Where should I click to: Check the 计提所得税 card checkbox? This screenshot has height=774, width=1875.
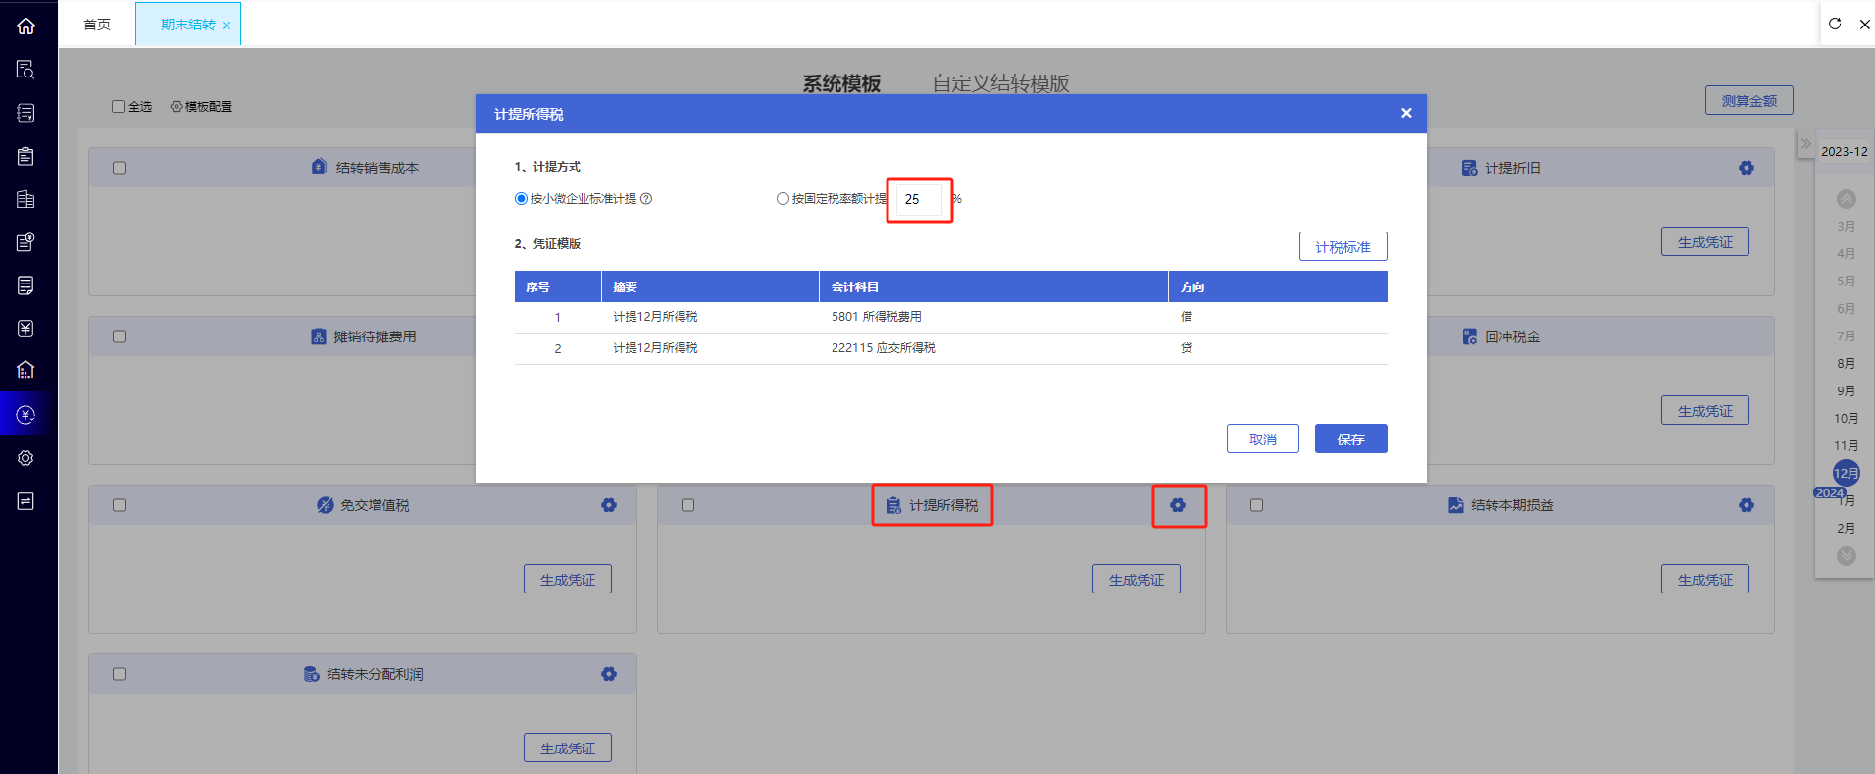[x=688, y=505]
